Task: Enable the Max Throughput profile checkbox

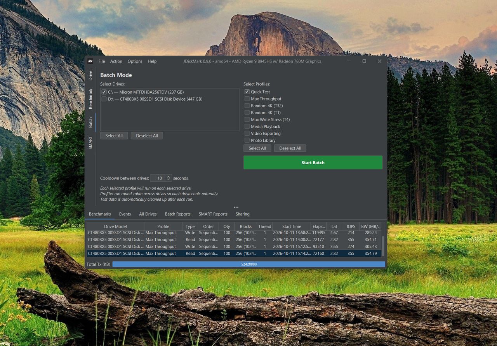Action: [x=247, y=99]
